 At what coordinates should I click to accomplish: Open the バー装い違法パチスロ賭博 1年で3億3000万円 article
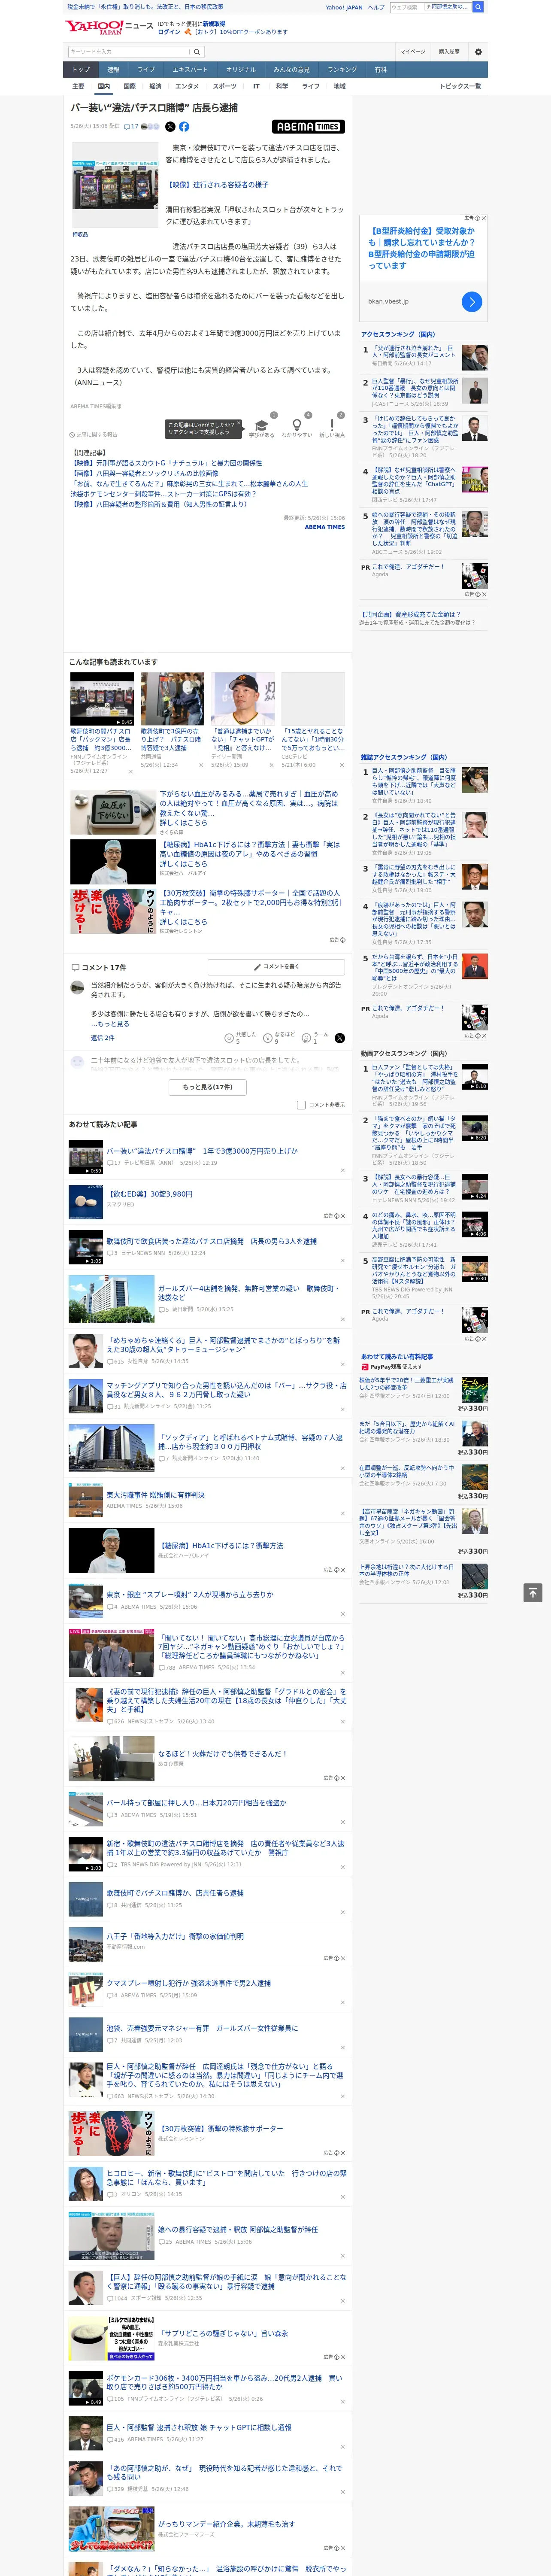(202, 1151)
